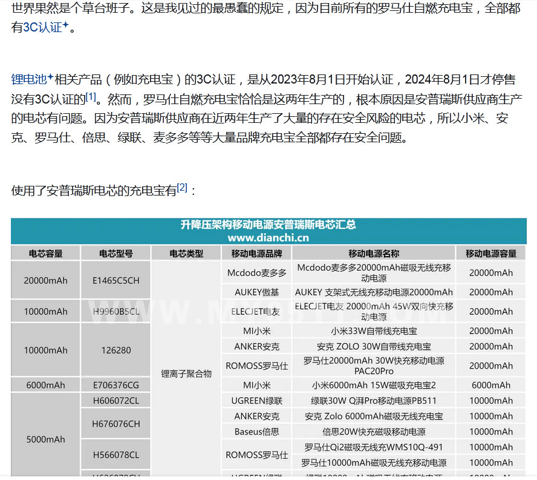Click the 移动电源品牌 column header

(256, 254)
